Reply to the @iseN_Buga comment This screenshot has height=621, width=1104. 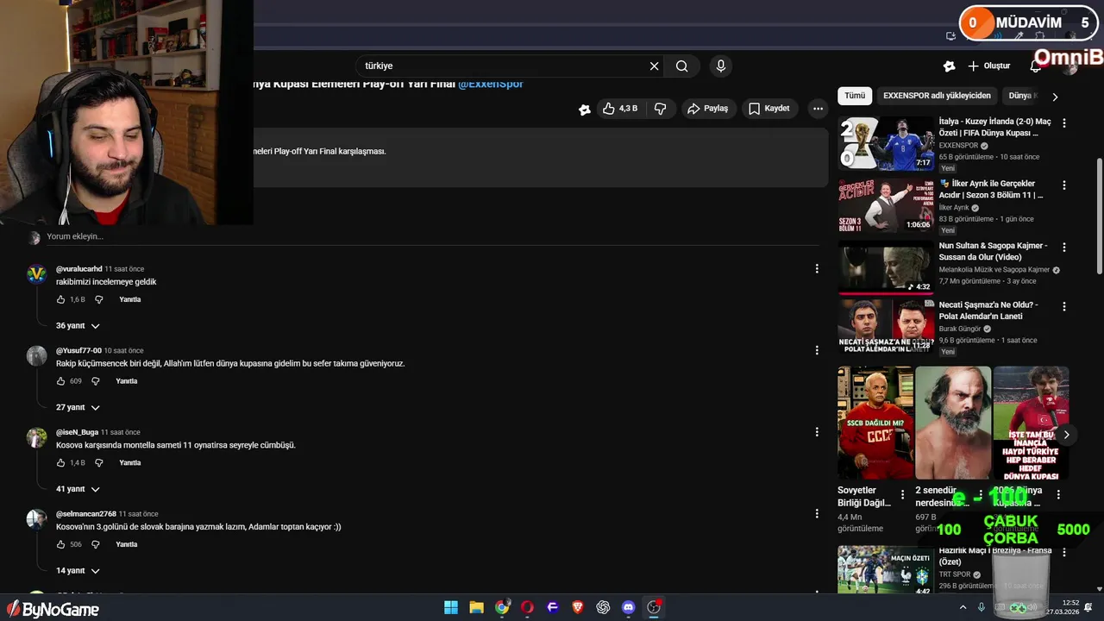coord(130,463)
